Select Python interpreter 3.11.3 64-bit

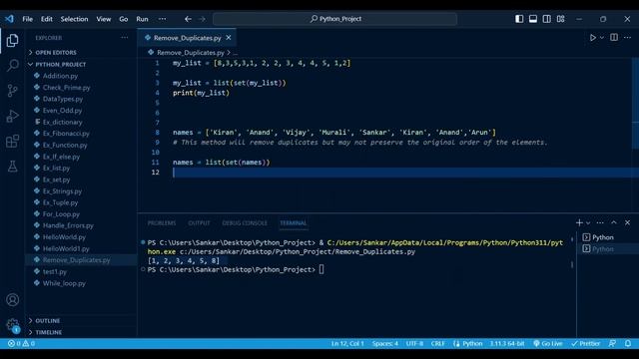(x=507, y=343)
